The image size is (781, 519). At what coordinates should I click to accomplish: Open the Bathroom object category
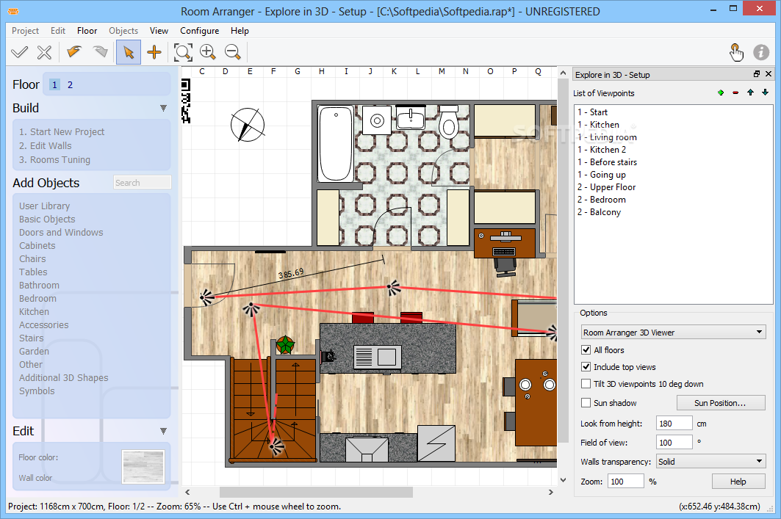[39, 285]
